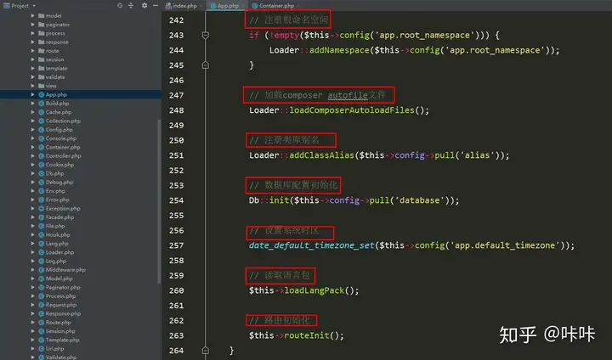Click the Collection.php class icon
612x360 pixels.
point(42,121)
